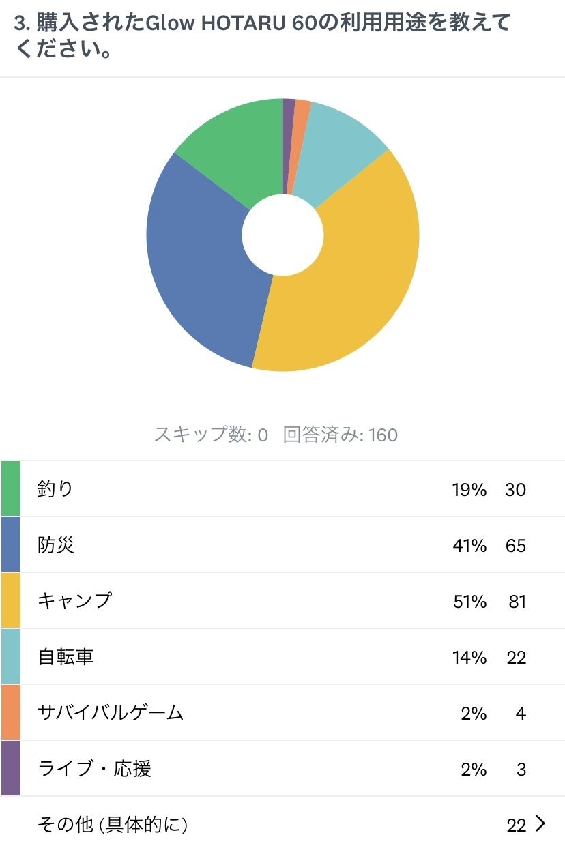Open the その他 responses chevron arrow
565x848 pixels.
tap(541, 824)
